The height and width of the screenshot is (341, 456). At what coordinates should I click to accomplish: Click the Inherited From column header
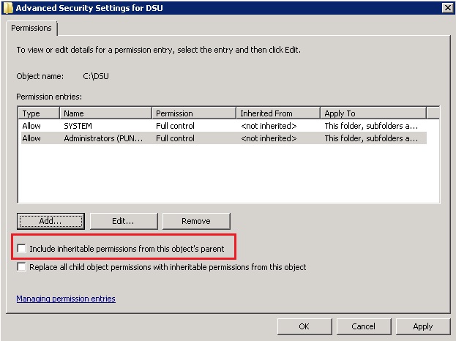pos(278,113)
